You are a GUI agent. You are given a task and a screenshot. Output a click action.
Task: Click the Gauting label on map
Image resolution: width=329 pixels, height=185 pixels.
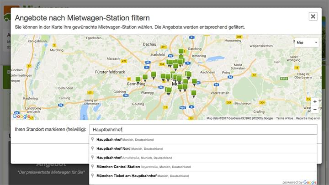pos(138,104)
